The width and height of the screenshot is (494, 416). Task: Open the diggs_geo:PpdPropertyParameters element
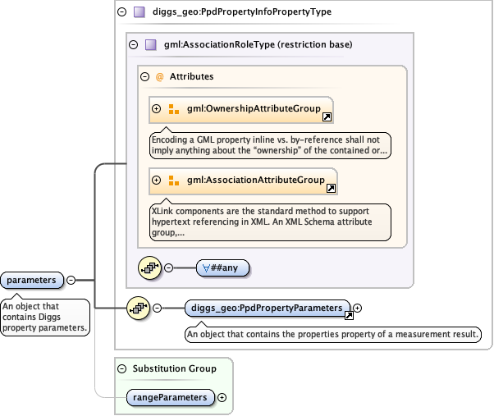[x=265, y=308]
